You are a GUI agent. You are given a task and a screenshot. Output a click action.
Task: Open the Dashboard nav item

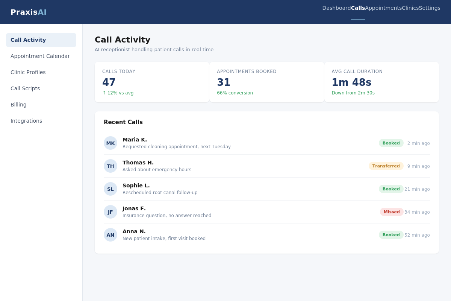point(336,8)
